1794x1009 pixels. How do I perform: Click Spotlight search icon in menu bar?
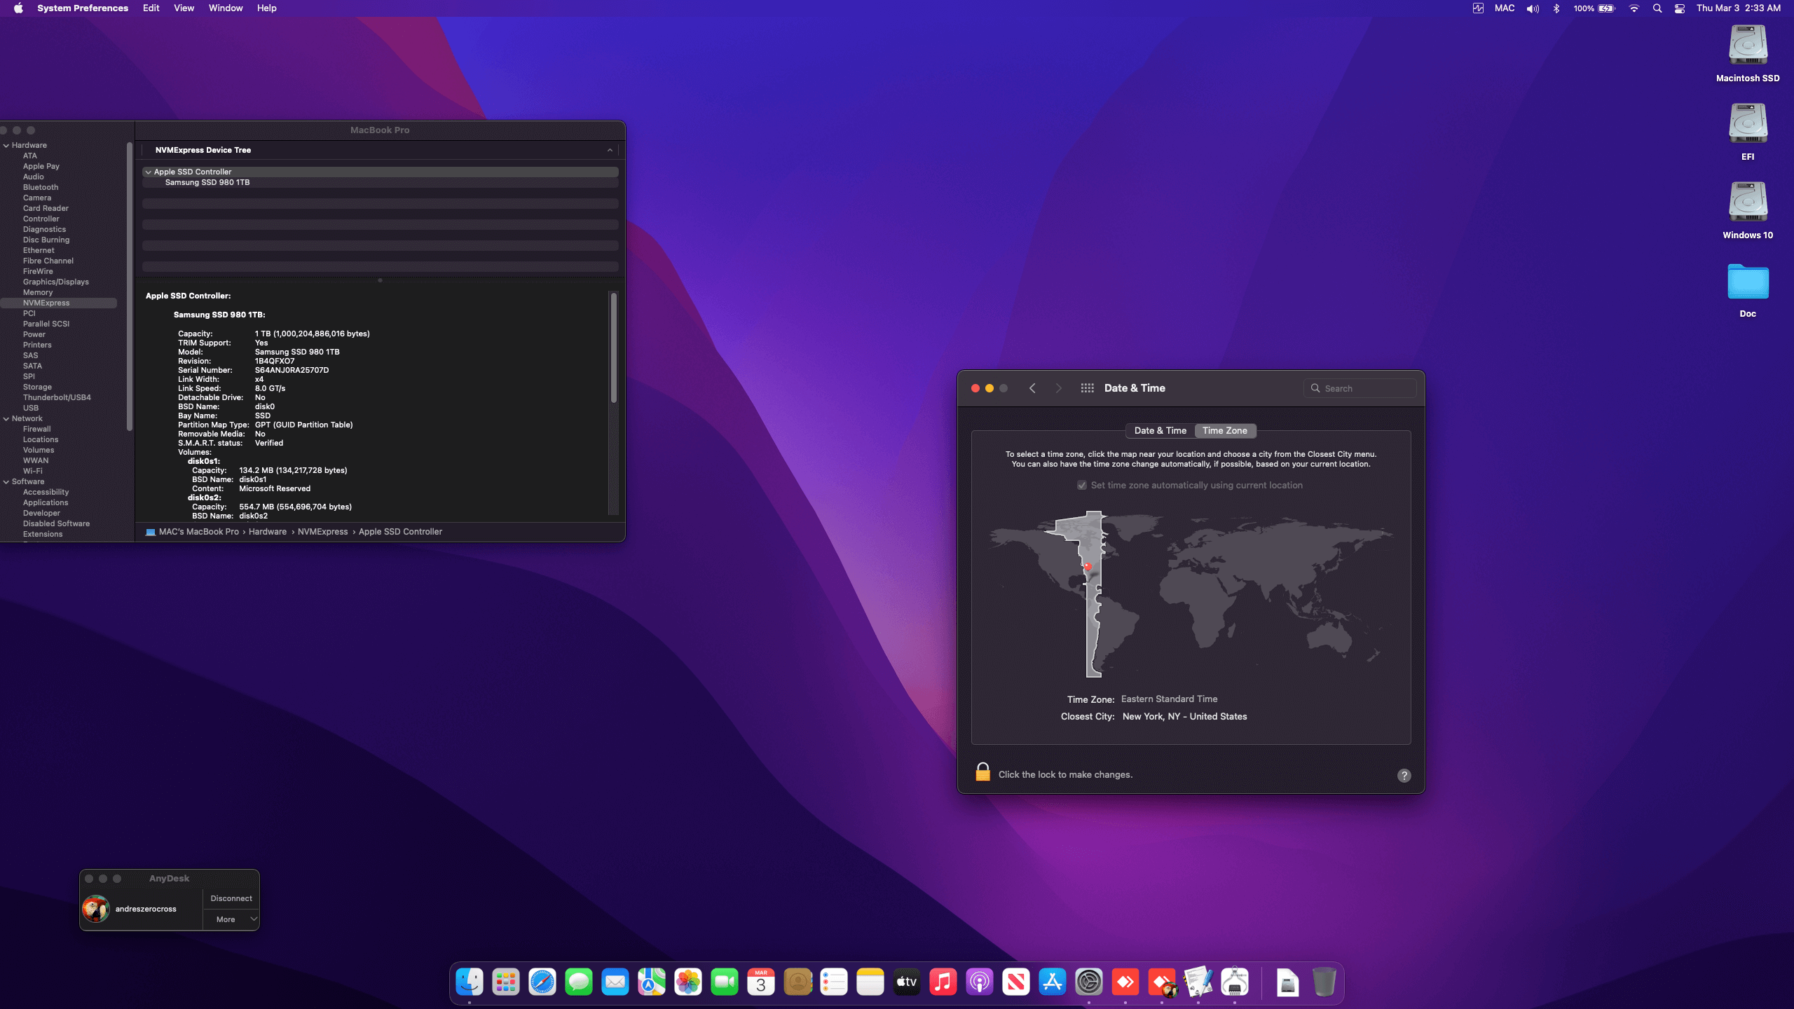pos(1657,8)
